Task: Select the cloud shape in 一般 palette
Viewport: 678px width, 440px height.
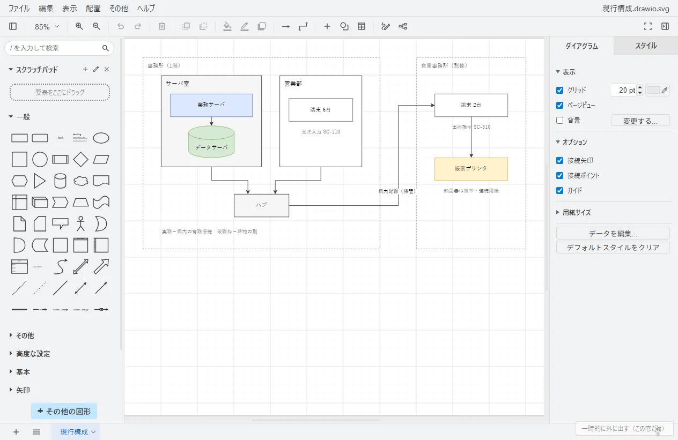Action: pos(80,181)
